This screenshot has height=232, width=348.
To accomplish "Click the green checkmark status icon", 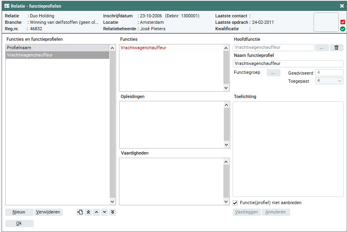I will [x=343, y=29].
